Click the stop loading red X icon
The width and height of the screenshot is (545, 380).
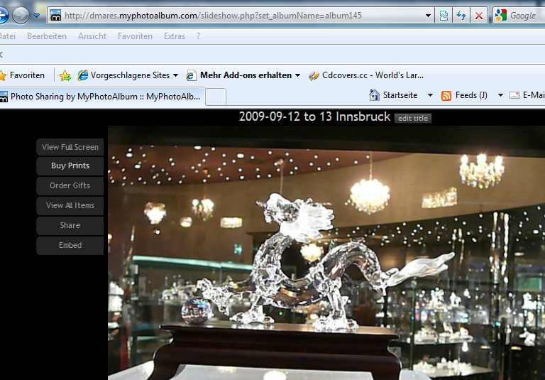(479, 15)
